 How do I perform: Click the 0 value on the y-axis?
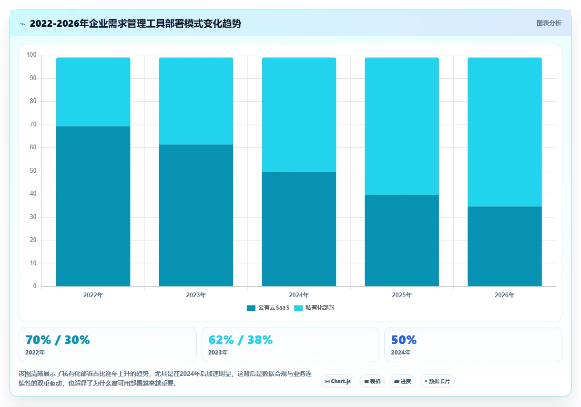click(35, 286)
